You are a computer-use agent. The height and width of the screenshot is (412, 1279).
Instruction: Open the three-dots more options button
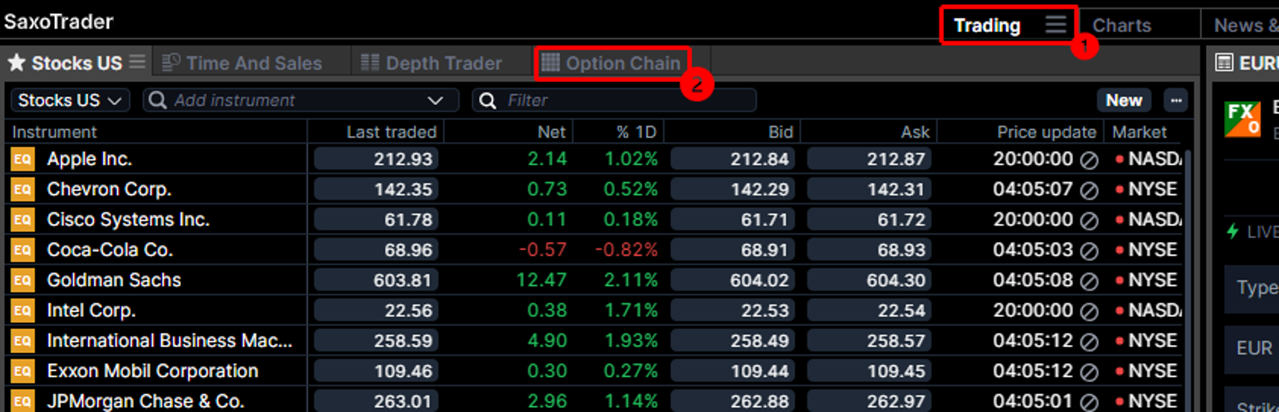click(1175, 100)
